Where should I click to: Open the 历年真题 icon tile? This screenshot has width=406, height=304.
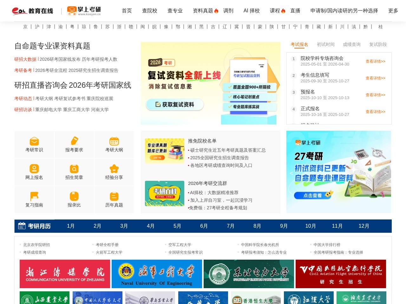[114, 200]
